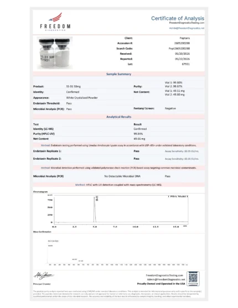This screenshot has width=238, height=308.
Task: Click the Admin@FreedomDiagnostics.net footer email
Action: [x=166, y=279]
